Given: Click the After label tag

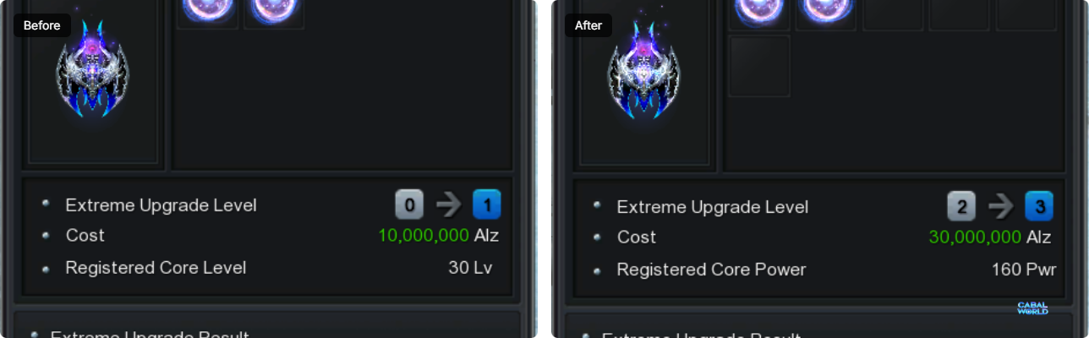Looking at the screenshot, I should point(588,25).
